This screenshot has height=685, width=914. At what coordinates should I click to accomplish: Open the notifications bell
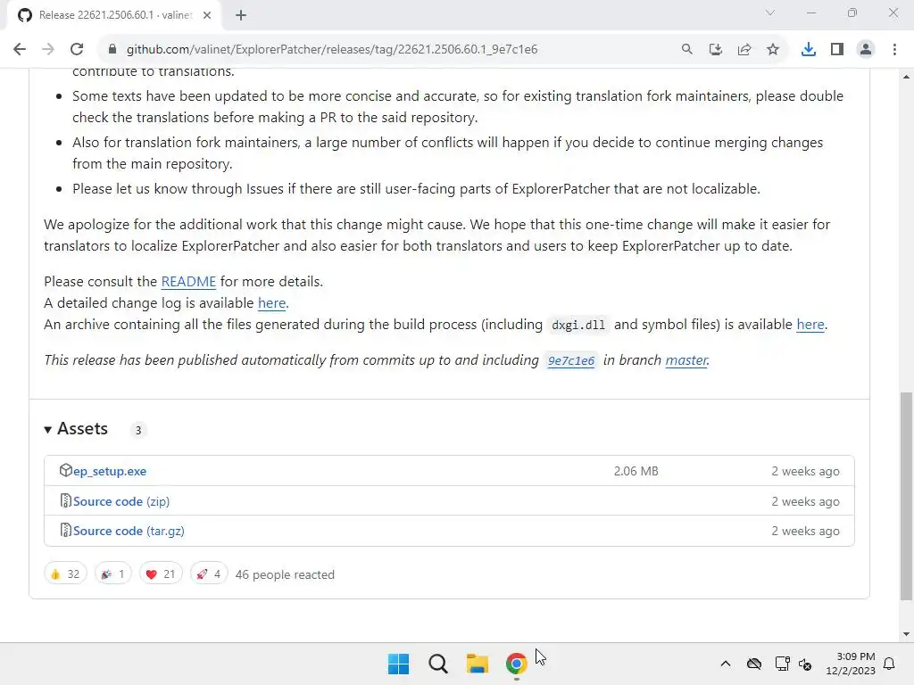point(890,664)
